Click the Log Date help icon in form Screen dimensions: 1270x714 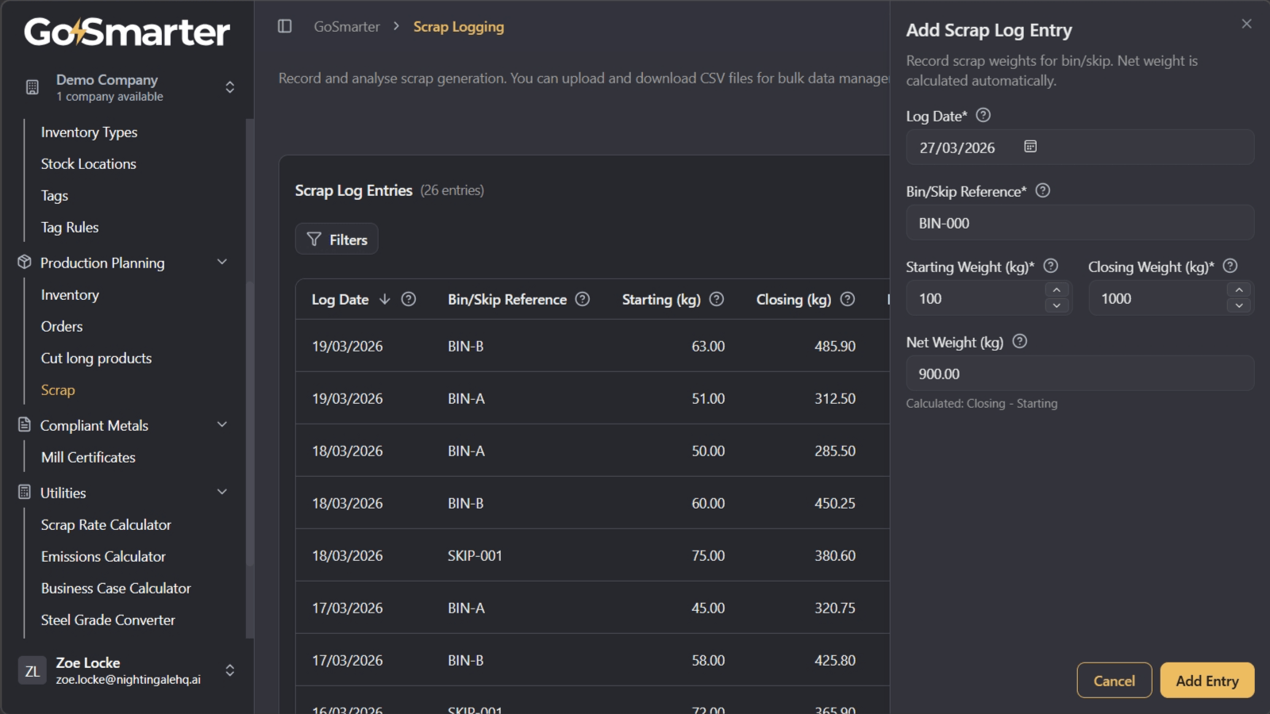coord(983,116)
